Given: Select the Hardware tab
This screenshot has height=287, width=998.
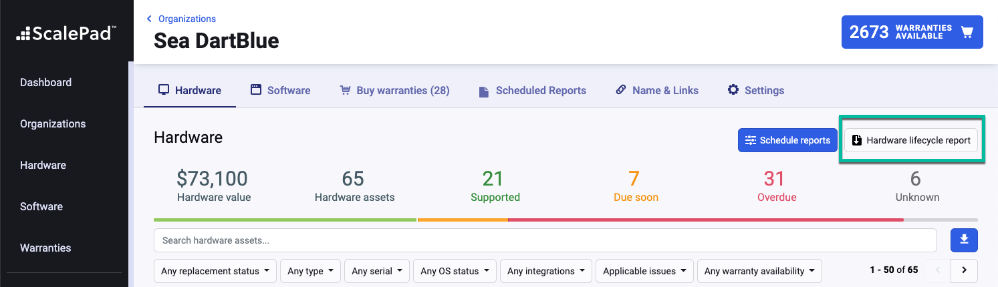Looking at the screenshot, I should pyautogui.click(x=190, y=90).
